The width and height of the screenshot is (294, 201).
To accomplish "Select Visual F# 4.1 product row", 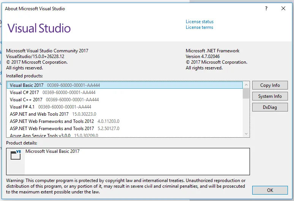I will coord(125,107).
